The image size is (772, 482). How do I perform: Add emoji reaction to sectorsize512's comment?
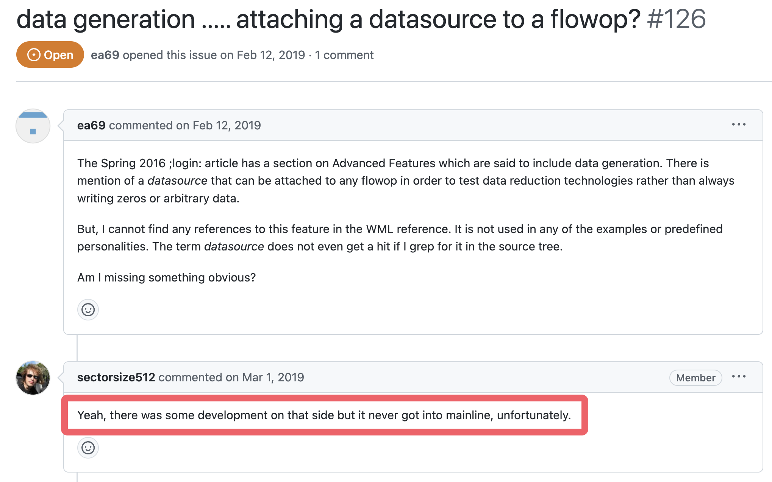pos(88,448)
